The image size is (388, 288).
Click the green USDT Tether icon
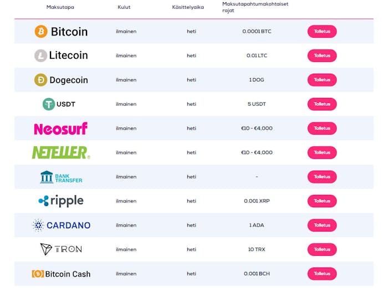(49, 104)
